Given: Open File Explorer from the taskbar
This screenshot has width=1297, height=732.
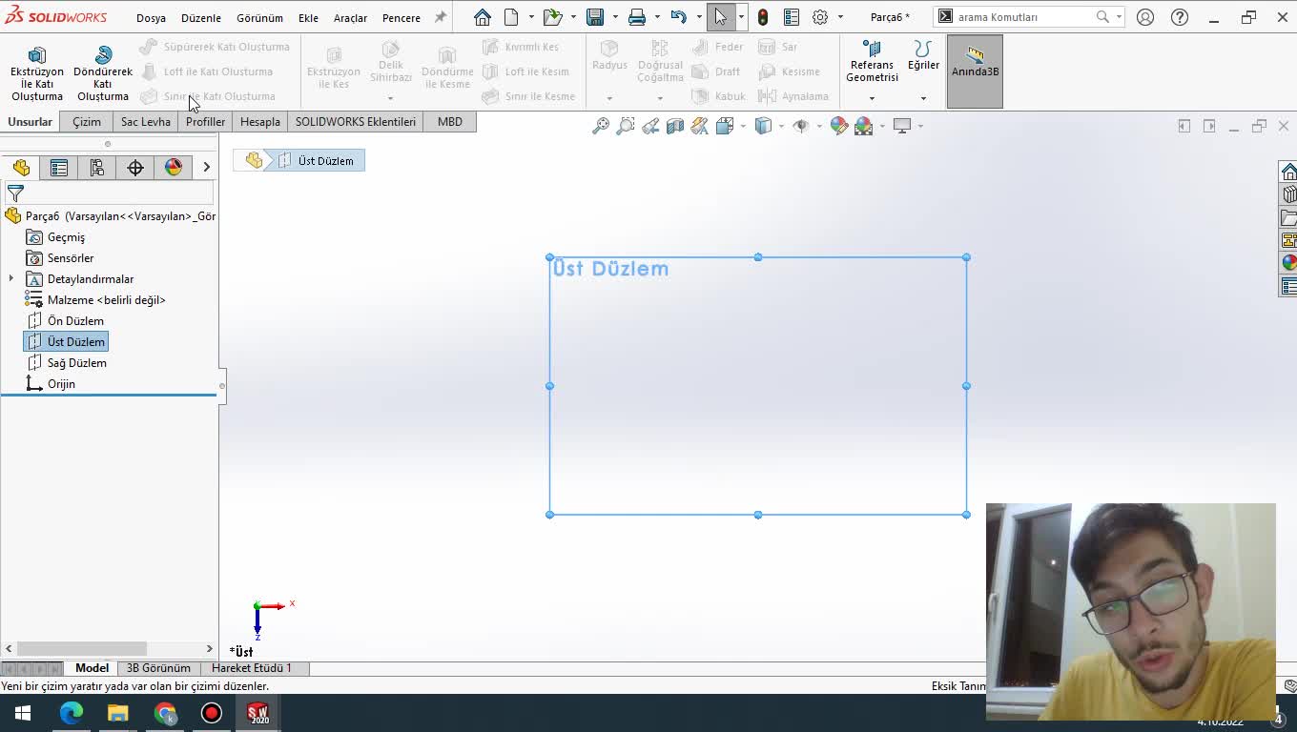Looking at the screenshot, I should coord(118,713).
